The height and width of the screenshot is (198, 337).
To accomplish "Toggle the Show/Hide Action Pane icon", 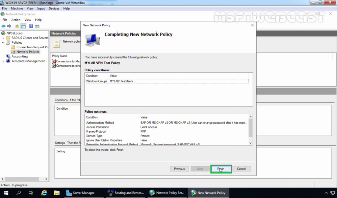I will (x=37, y=26).
